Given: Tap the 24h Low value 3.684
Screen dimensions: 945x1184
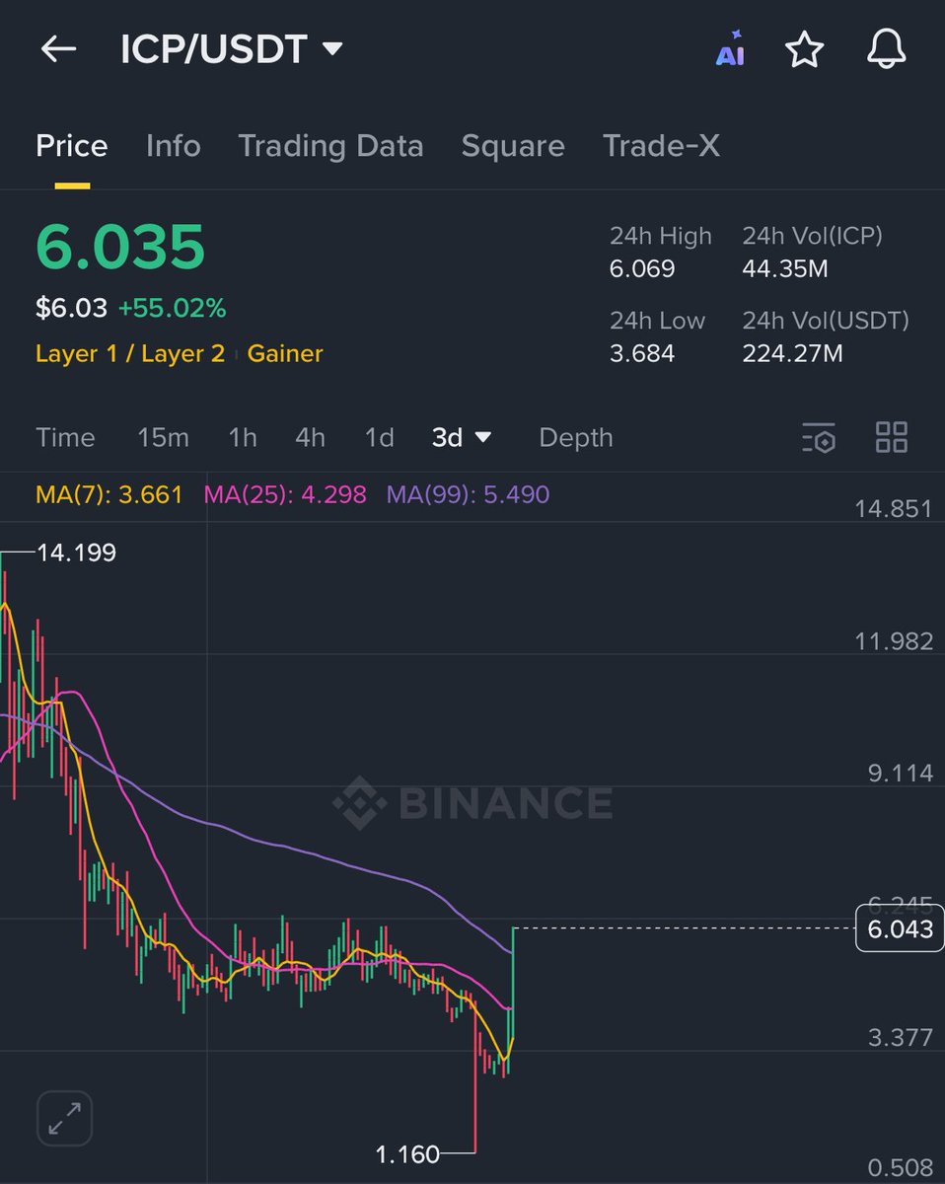Looking at the screenshot, I should point(642,353).
